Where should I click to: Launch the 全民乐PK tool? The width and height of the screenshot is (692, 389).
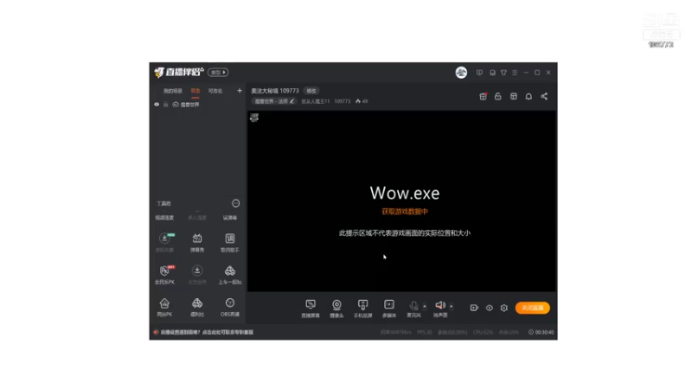164,274
